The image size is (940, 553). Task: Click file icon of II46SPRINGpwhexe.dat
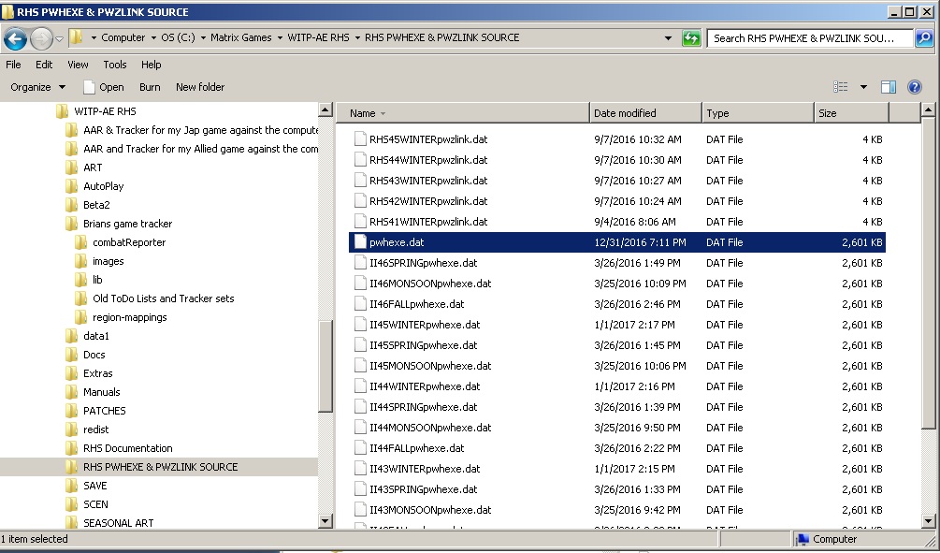point(360,263)
